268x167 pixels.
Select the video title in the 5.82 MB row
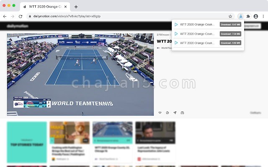(197, 43)
